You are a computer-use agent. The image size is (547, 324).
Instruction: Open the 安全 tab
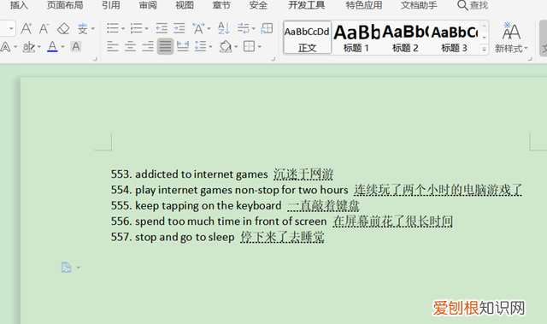[258, 5]
